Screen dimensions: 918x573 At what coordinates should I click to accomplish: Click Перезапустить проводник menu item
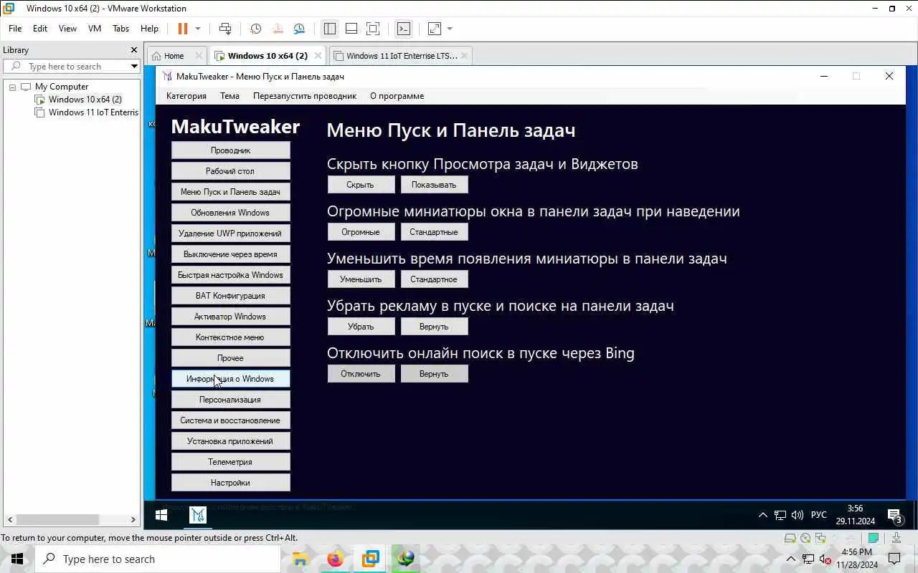pyautogui.click(x=305, y=96)
